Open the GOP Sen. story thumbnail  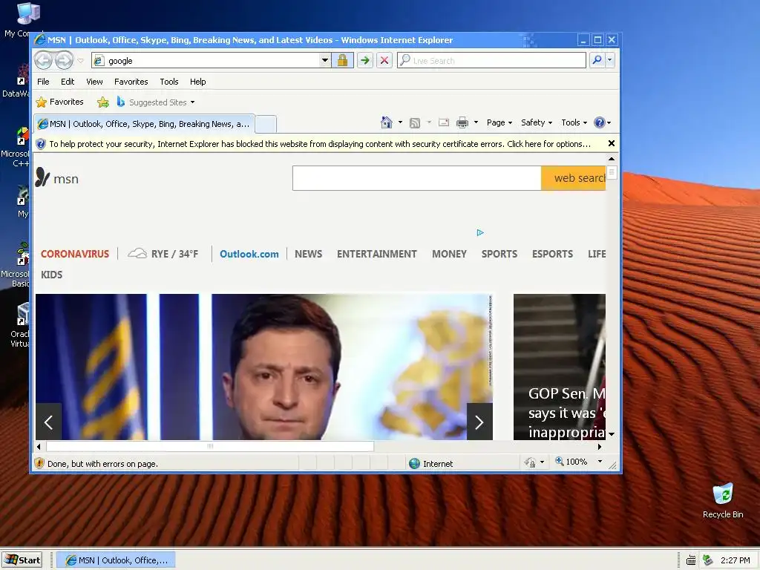pos(560,367)
